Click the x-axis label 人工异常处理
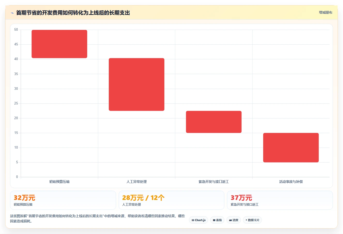343x234 pixels. pos(136,182)
